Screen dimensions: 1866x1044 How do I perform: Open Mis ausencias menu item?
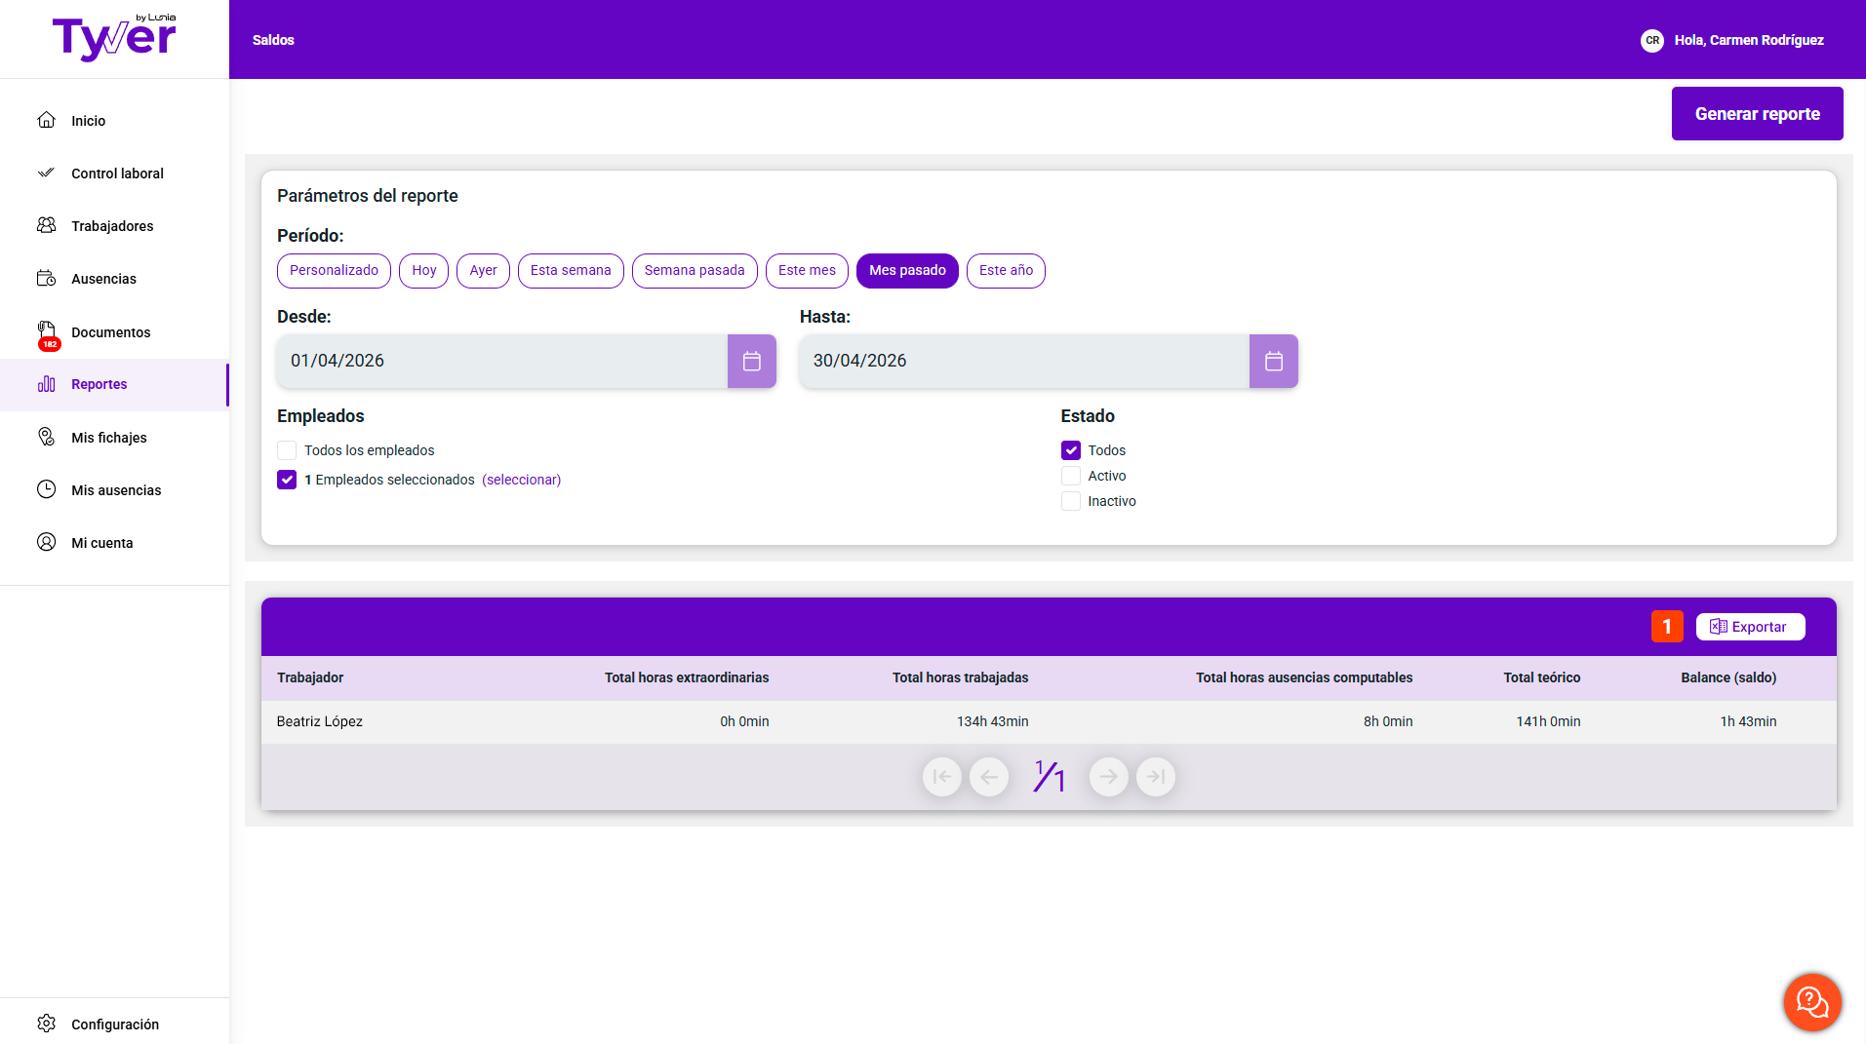pos(114,490)
